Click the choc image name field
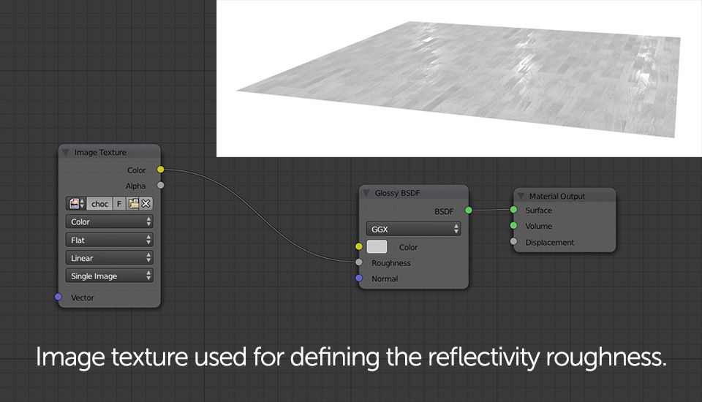The width and height of the screenshot is (702, 402). click(x=99, y=204)
